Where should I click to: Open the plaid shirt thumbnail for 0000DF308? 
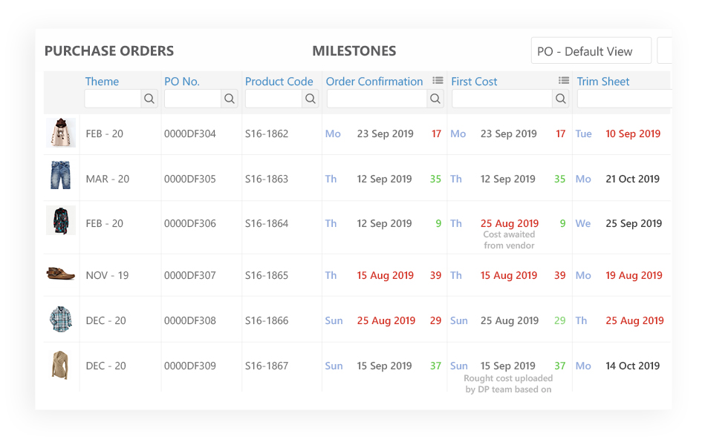click(x=61, y=319)
